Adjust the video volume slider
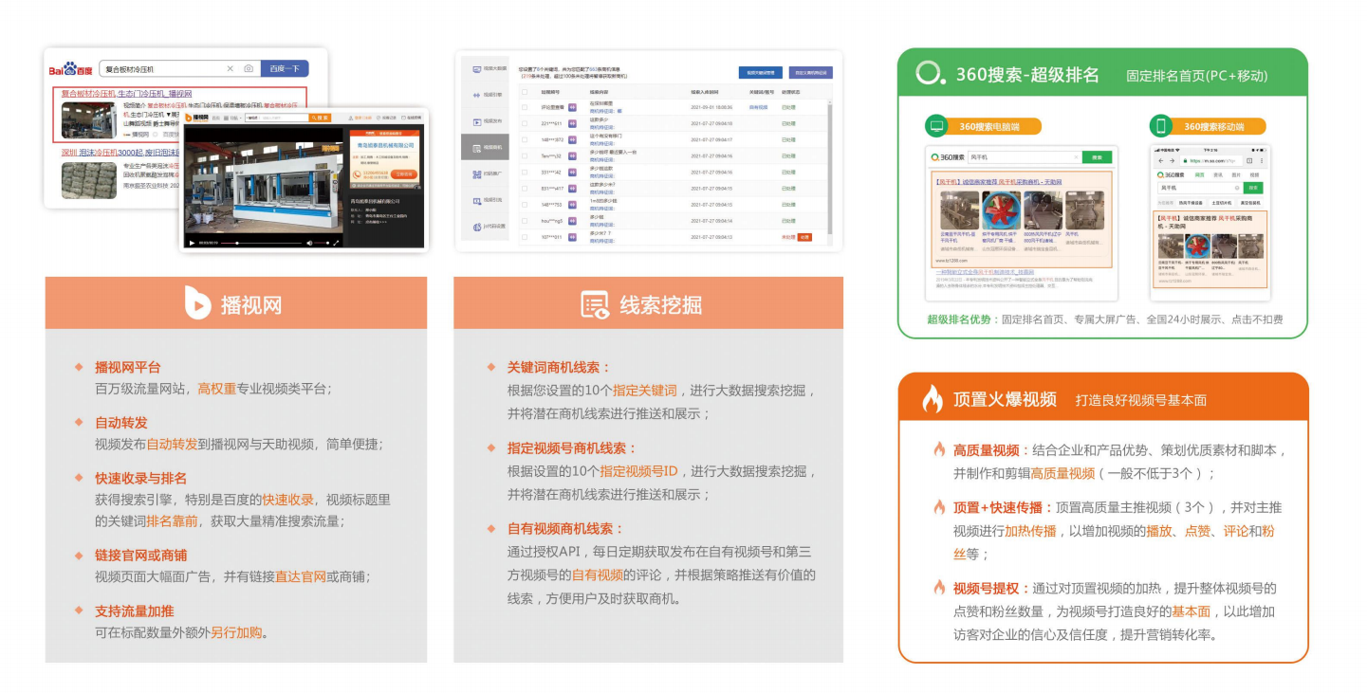 pos(322,243)
